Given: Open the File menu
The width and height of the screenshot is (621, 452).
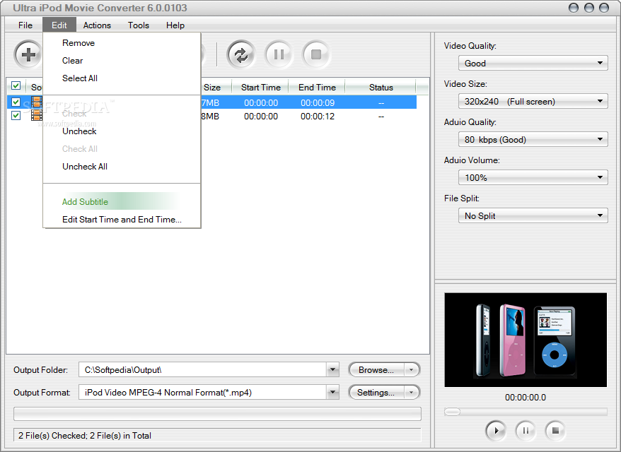Looking at the screenshot, I should pyautogui.click(x=25, y=25).
